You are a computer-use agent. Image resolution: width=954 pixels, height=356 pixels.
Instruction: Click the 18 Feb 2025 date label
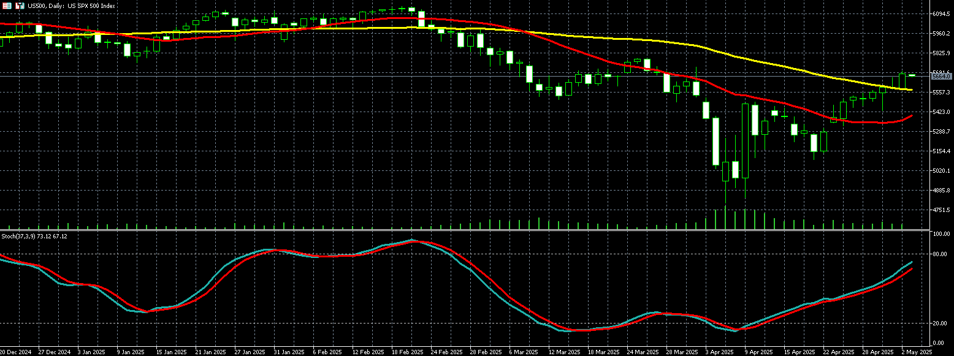click(x=407, y=352)
